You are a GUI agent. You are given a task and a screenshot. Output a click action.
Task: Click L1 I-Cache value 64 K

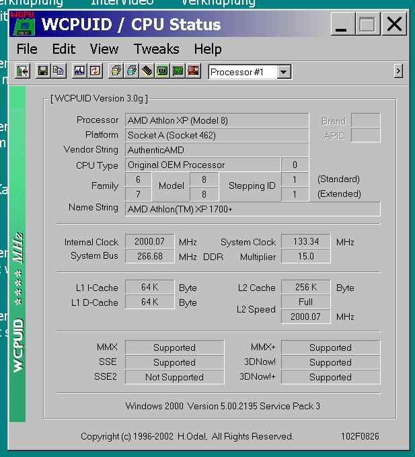click(149, 287)
